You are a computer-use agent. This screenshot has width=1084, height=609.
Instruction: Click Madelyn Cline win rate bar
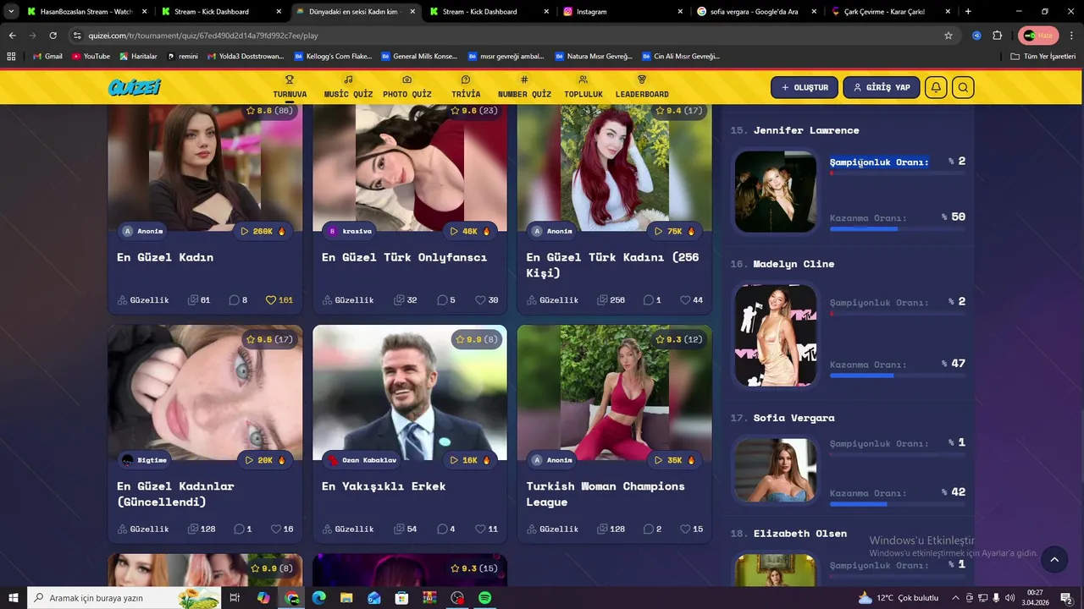pos(898,376)
